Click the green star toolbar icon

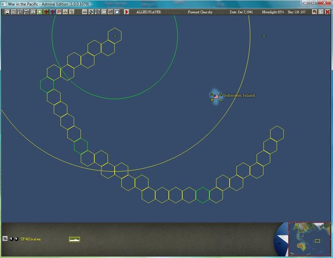tap(39, 12)
